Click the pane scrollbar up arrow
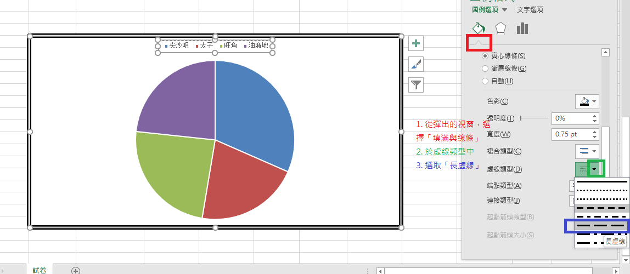This screenshot has height=274, width=630. (605, 52)
